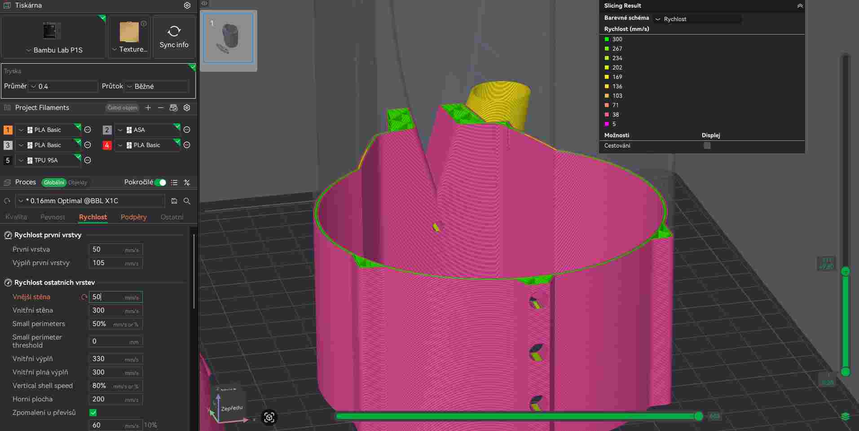
Task: Open printer settings gear icon
Action: pos(187,5)
